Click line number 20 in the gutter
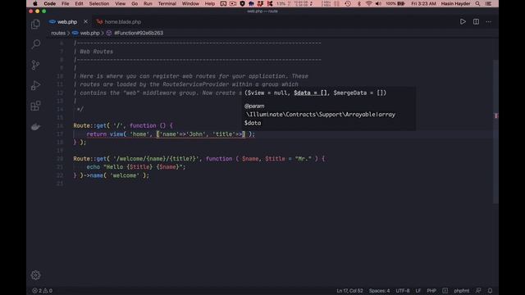This screenshot has width=525, height=295. (60, 159)
